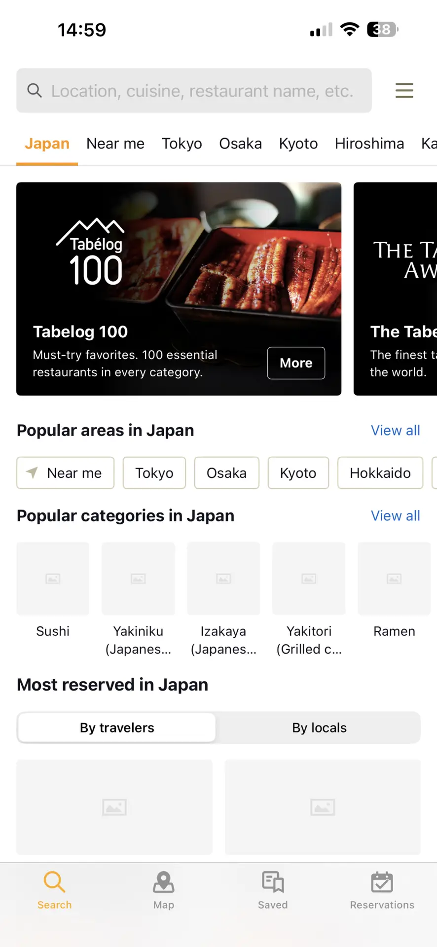Open the Yakitori category image
Screen dimensions: 437x947
pos(309,579)
